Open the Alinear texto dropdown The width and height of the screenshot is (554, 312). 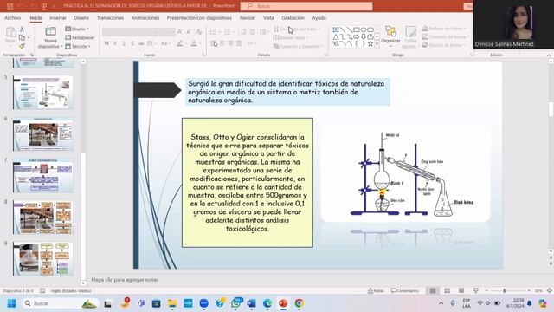(291, 37)
